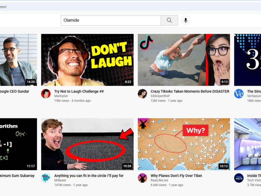Open the Veritasium dark blue thumbnail

click(x=247, y=60)
